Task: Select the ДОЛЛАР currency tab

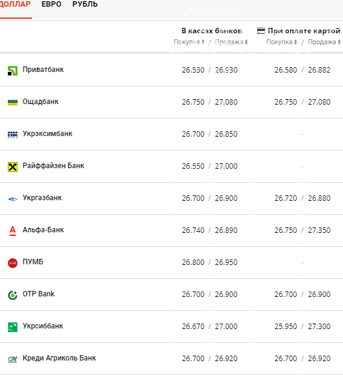Action: click(15, 4)
